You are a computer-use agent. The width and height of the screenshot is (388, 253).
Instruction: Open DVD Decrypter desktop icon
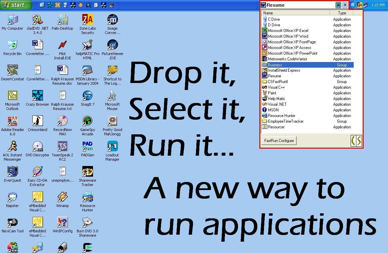(x=38, y=149)
